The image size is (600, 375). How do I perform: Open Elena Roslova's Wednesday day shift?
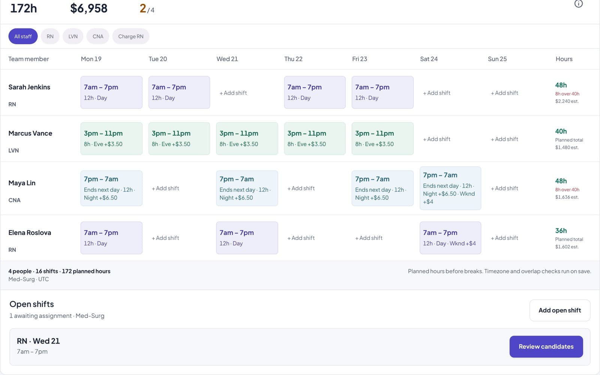tap(247, 238)
